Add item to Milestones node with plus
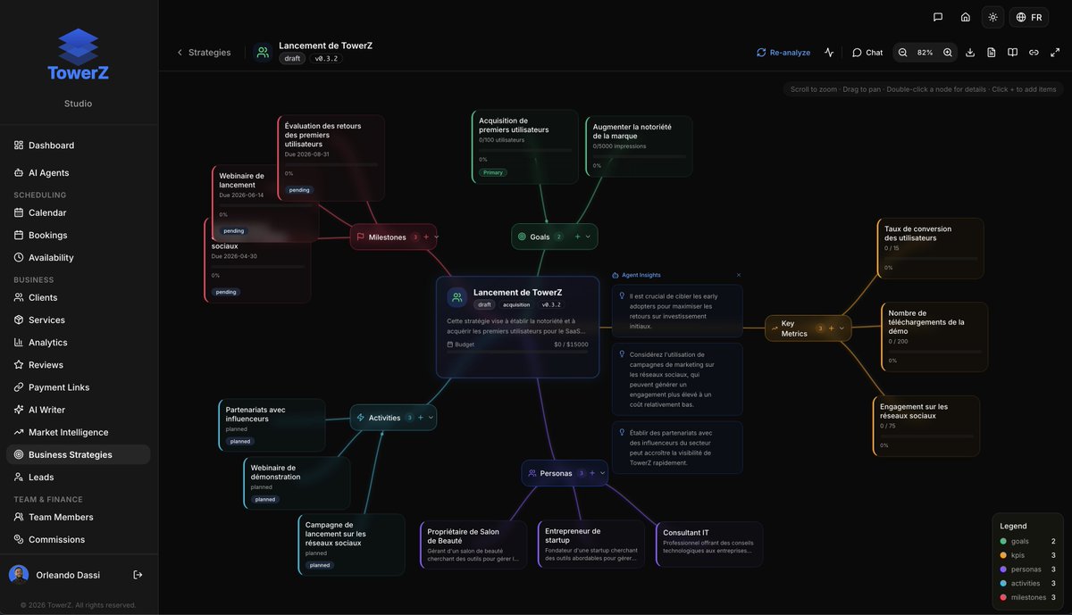The image size is (1072, 615). pyautogui.click(x=426, y=237)
